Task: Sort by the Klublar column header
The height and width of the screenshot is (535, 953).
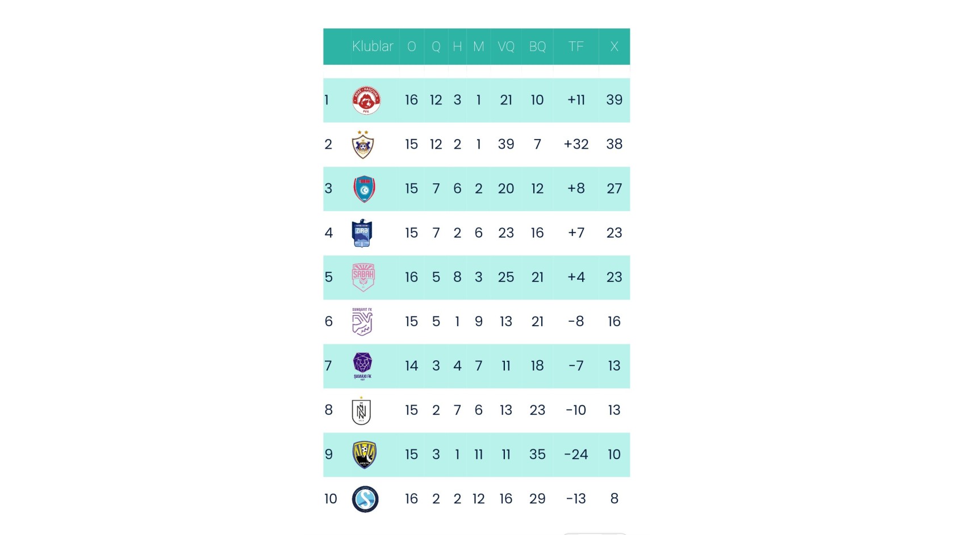Action: [373, 47]
